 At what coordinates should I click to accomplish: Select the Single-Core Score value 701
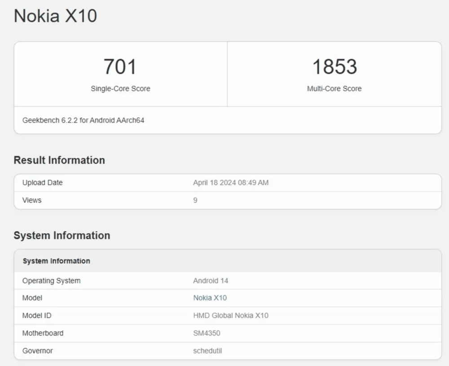120,66
